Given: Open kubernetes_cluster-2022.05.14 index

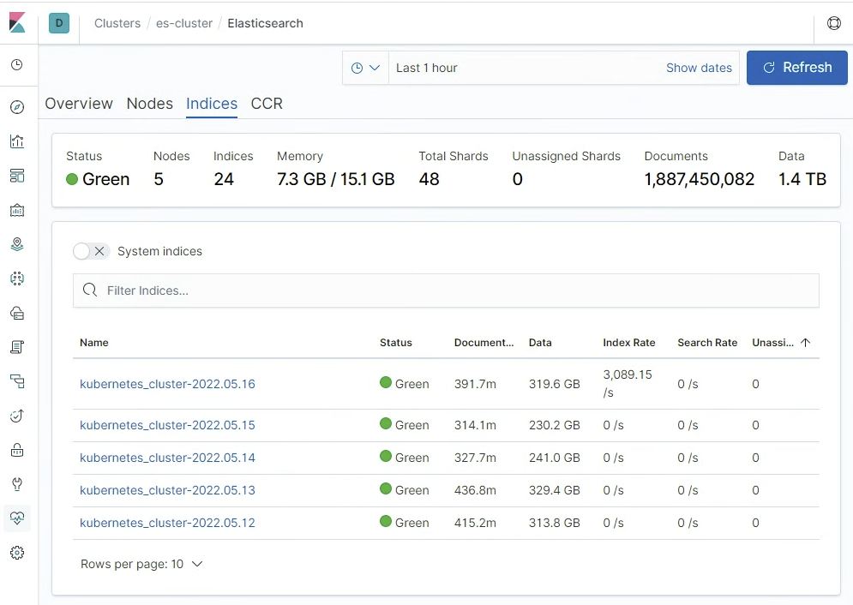Looking at the screenshot, I should click(167, 458).
